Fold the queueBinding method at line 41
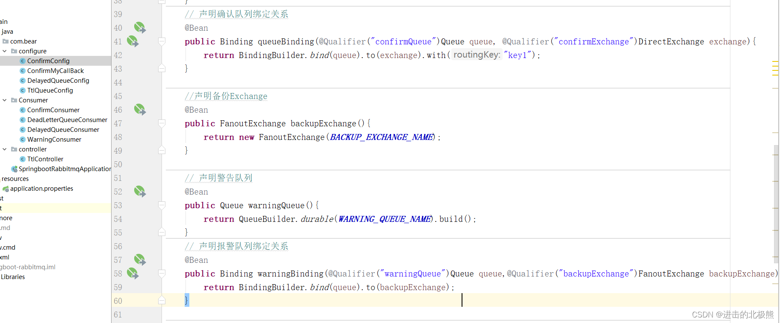This screenshot has height=323, width=780. pos(162,41)
